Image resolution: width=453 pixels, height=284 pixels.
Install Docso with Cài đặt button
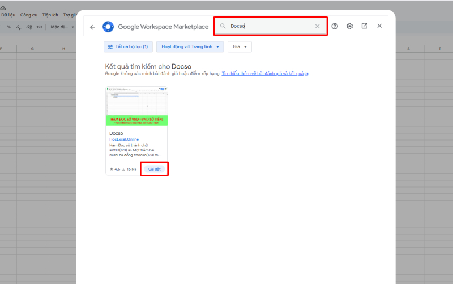pos(154,169)
